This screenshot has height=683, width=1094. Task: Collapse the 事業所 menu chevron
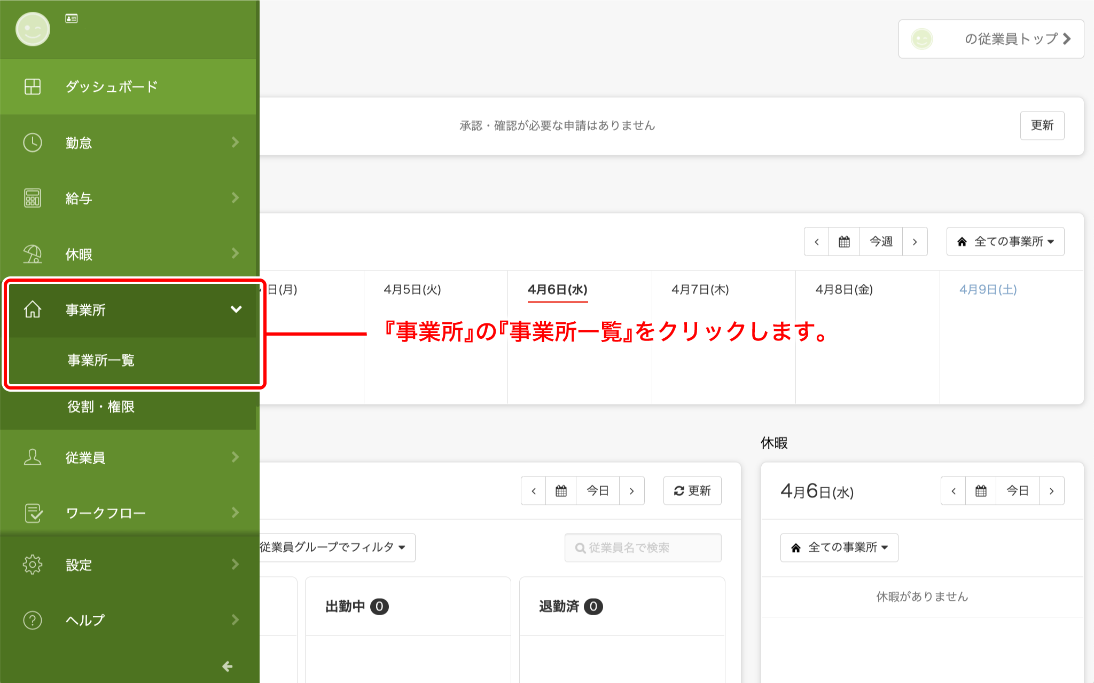coord(236,309)
